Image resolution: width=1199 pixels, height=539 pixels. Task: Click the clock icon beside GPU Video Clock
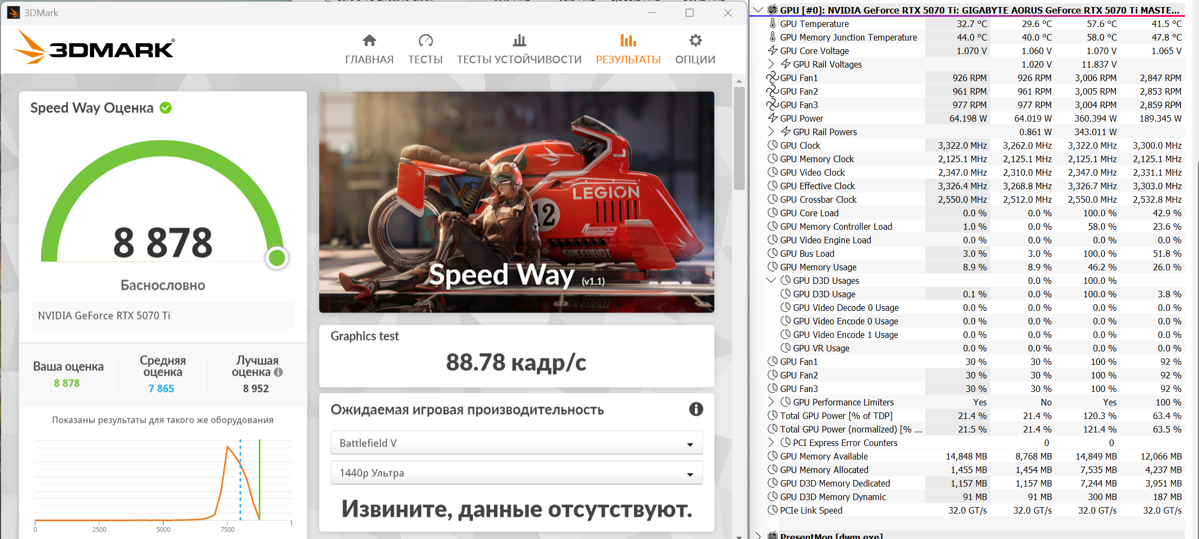(x=773, y=172)
